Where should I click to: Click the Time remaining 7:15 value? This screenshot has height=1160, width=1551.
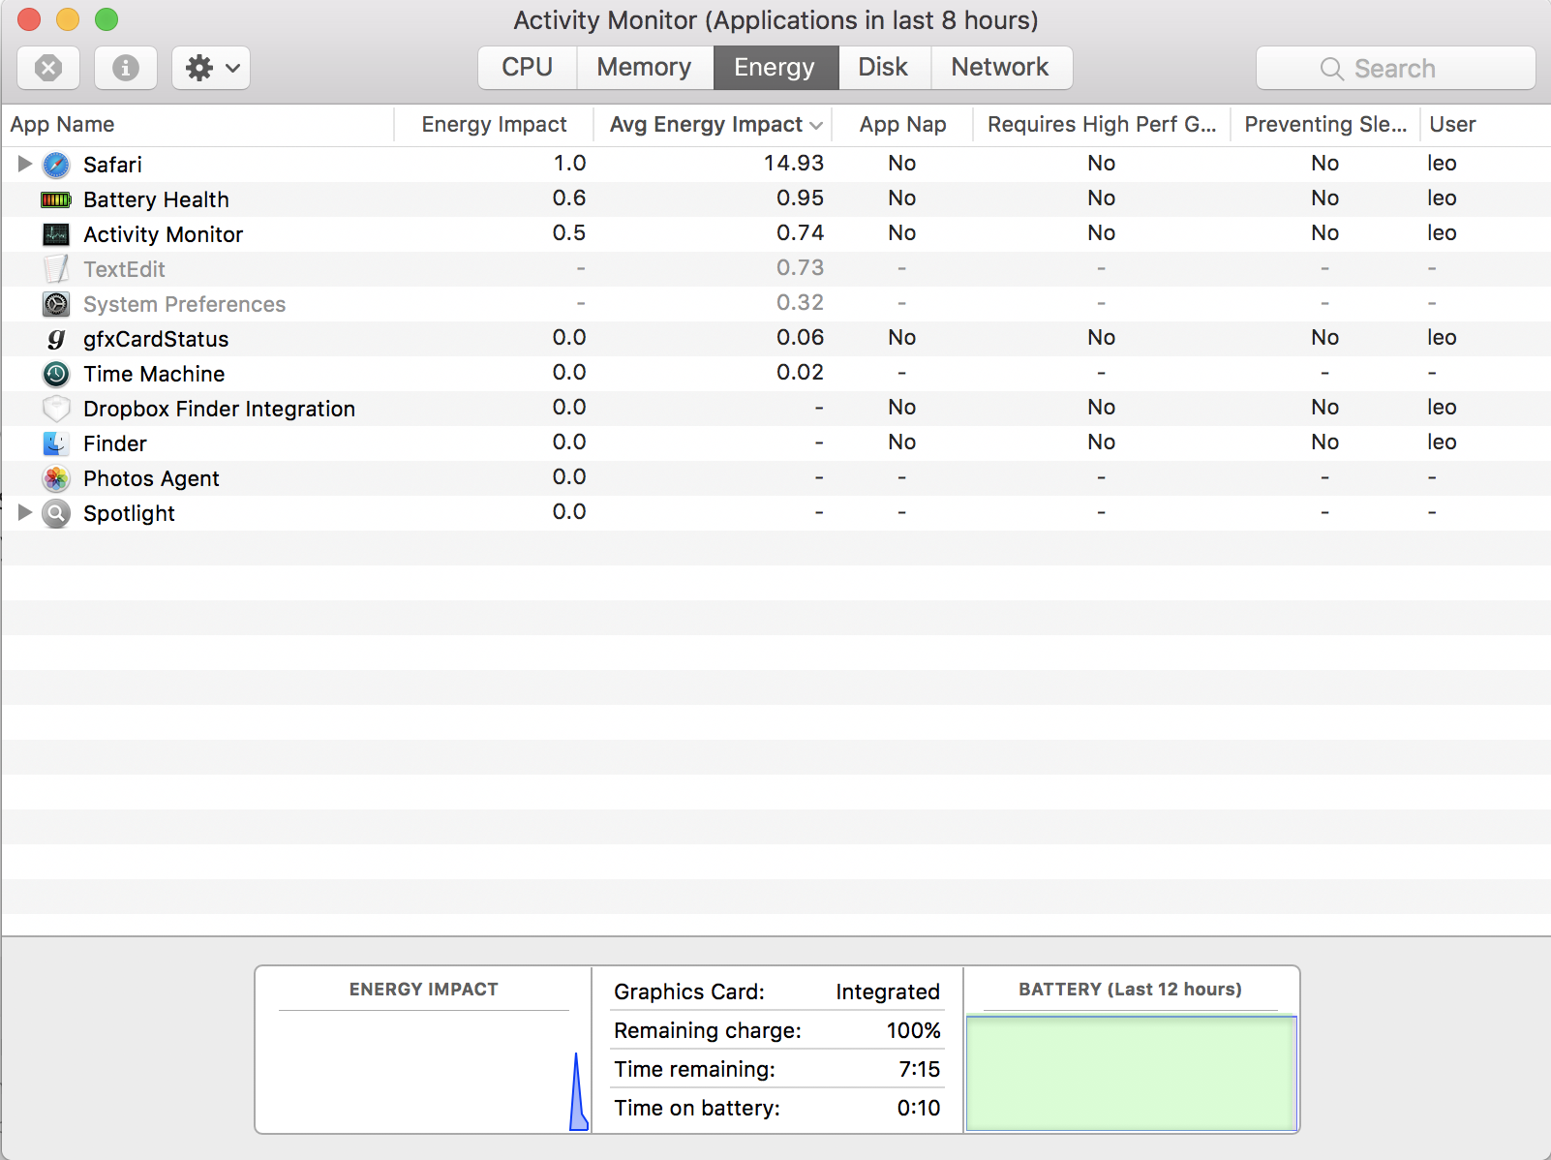[920, 1069]
